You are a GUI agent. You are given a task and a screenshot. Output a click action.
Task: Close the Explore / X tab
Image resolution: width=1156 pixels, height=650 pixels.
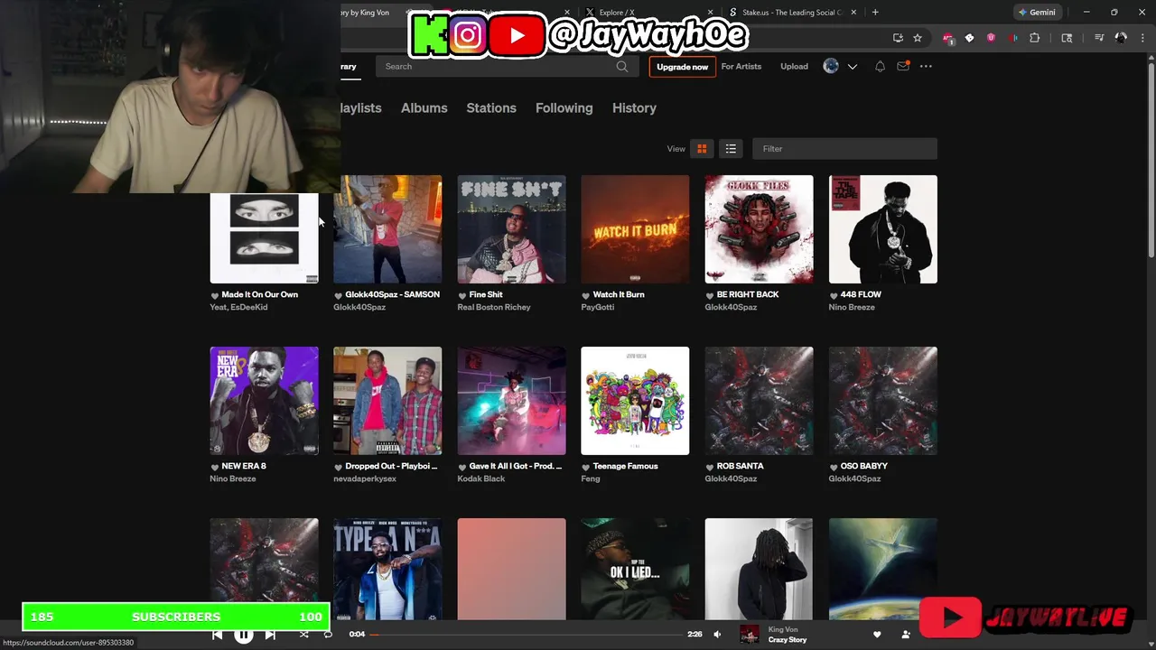[711, 13]
